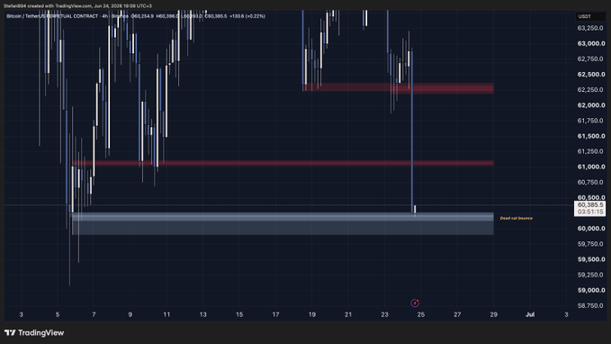Click date 29 on the time axis
611x344 pixels.
pos(494,314)
